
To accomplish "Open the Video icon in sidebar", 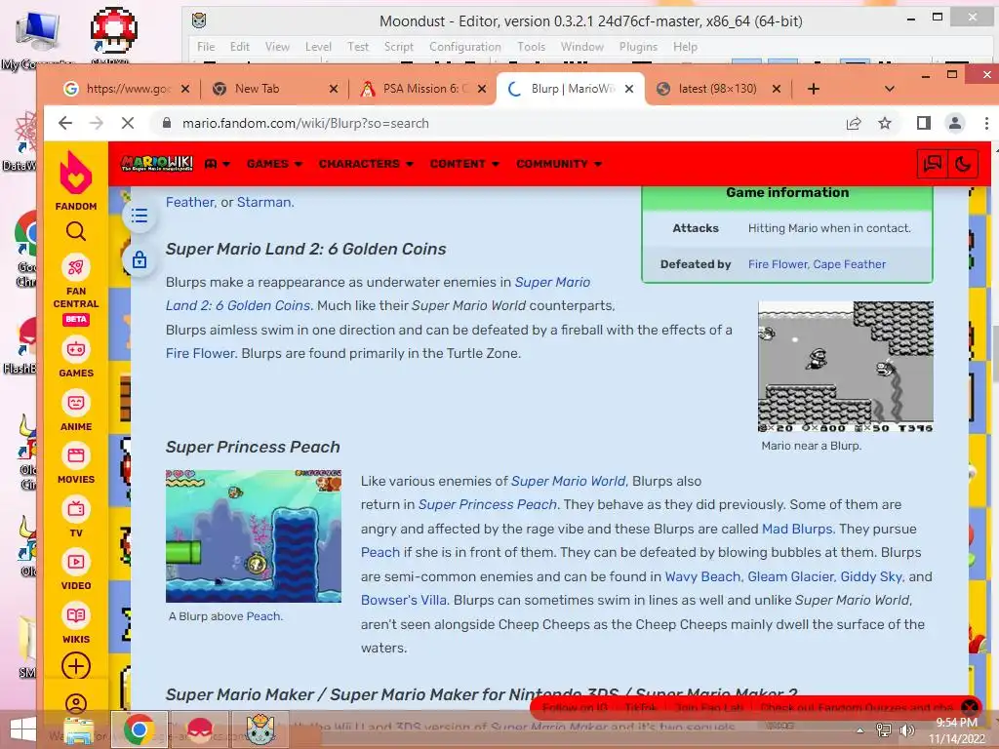I will [76, 562].
